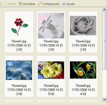This screenshot has height=105, width=107.
Task: Click the blue question mark Ayuda icon
Action: [64, 4]
